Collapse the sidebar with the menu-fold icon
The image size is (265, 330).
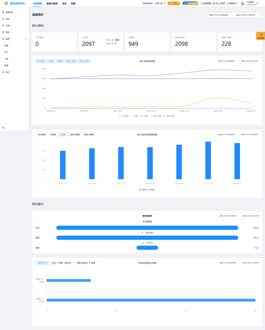click(x=3, y=128)
